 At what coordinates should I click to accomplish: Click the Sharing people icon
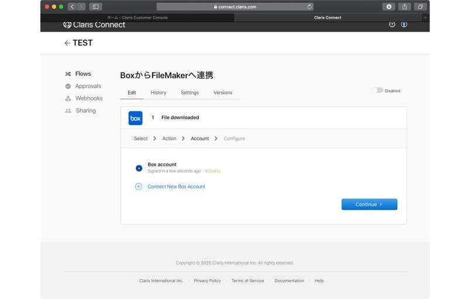[x=68, y=110]
